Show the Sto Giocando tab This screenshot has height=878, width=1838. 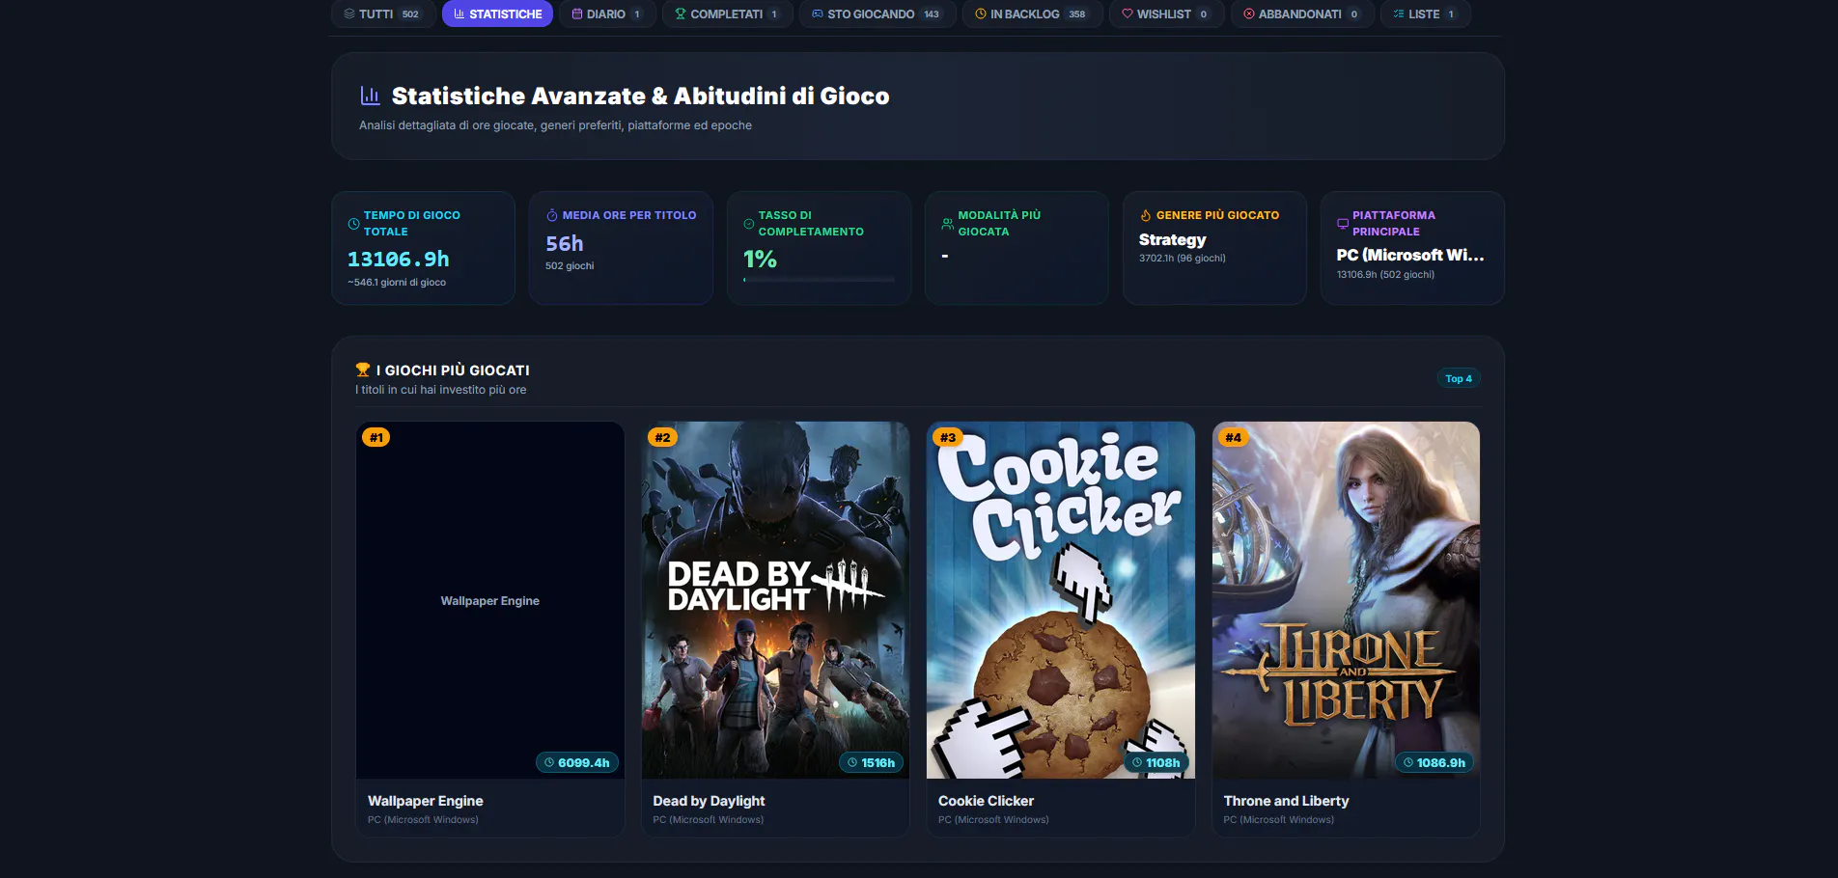pos(877,14)
